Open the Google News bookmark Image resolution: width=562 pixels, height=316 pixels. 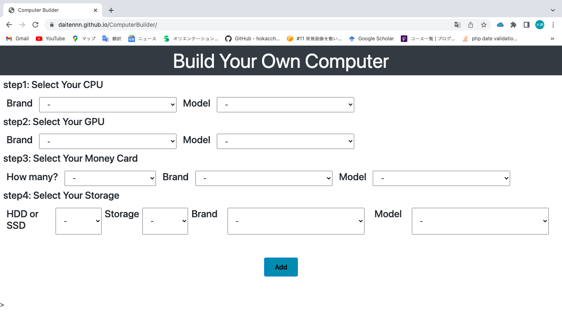(142, 39)
